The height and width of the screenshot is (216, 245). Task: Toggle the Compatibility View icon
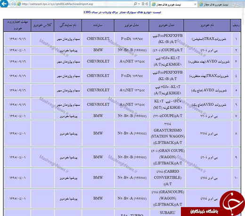click(x=143, y=4)
